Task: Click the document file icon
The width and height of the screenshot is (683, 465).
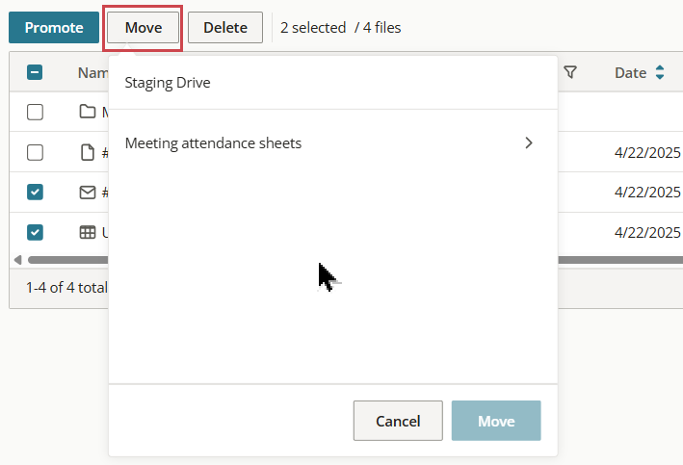Action: (x=88, y=152)
